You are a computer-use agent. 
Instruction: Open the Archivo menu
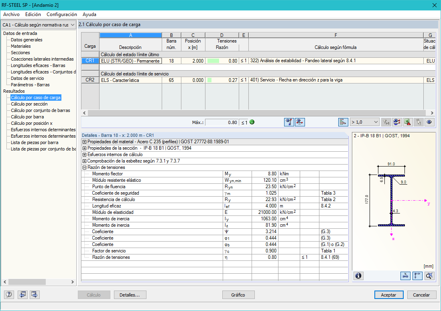click(11, 14)
